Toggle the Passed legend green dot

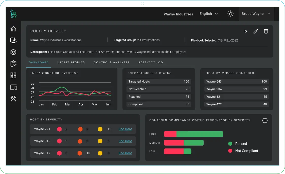[x=230, y=144]
